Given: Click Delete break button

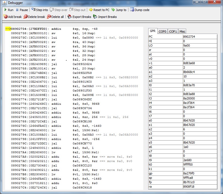Looking at the screenshot, I should pos(34,17).
